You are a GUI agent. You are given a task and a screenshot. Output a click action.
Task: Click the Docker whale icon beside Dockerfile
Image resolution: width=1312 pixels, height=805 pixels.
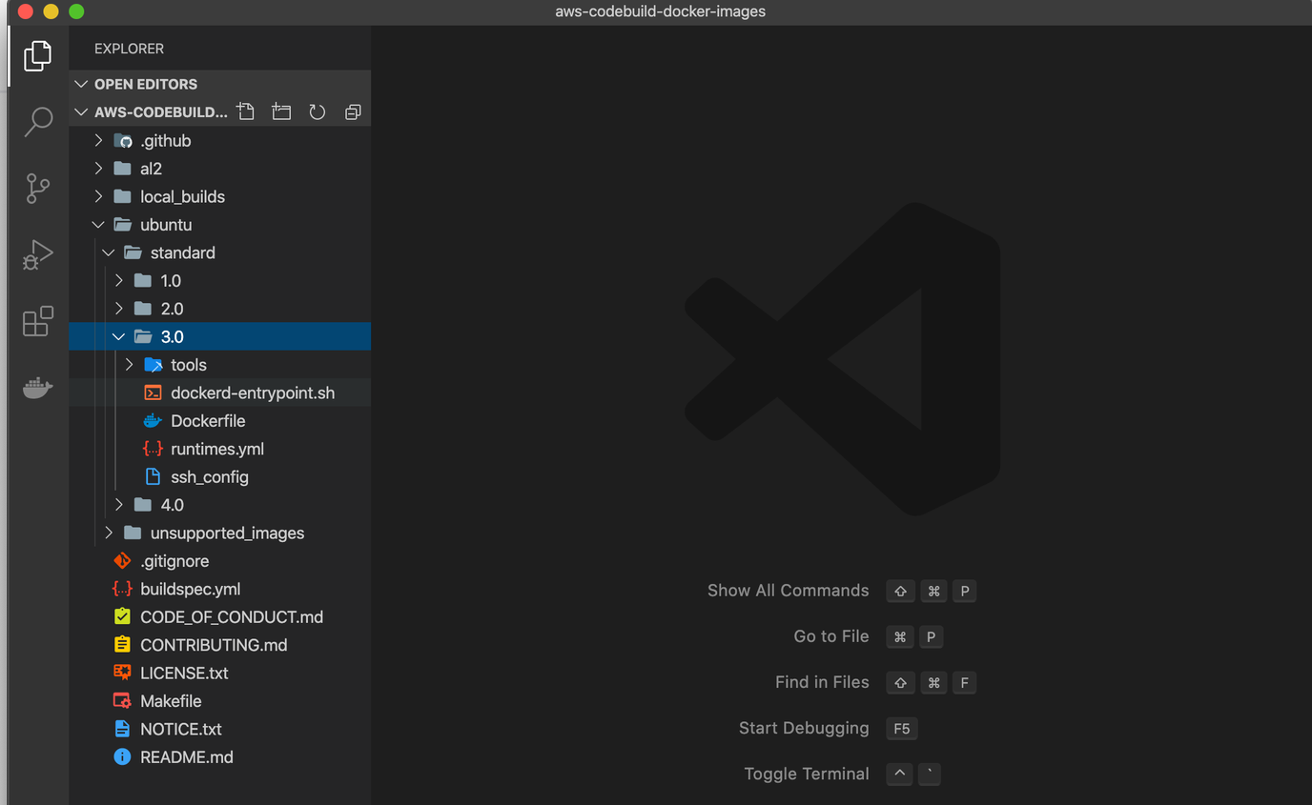coord(153,421)
